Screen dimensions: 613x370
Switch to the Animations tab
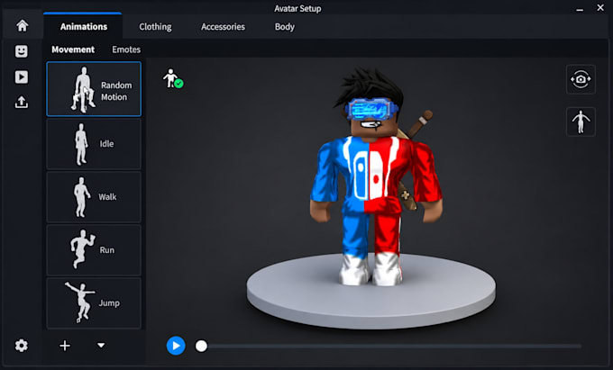click(84, 26)
